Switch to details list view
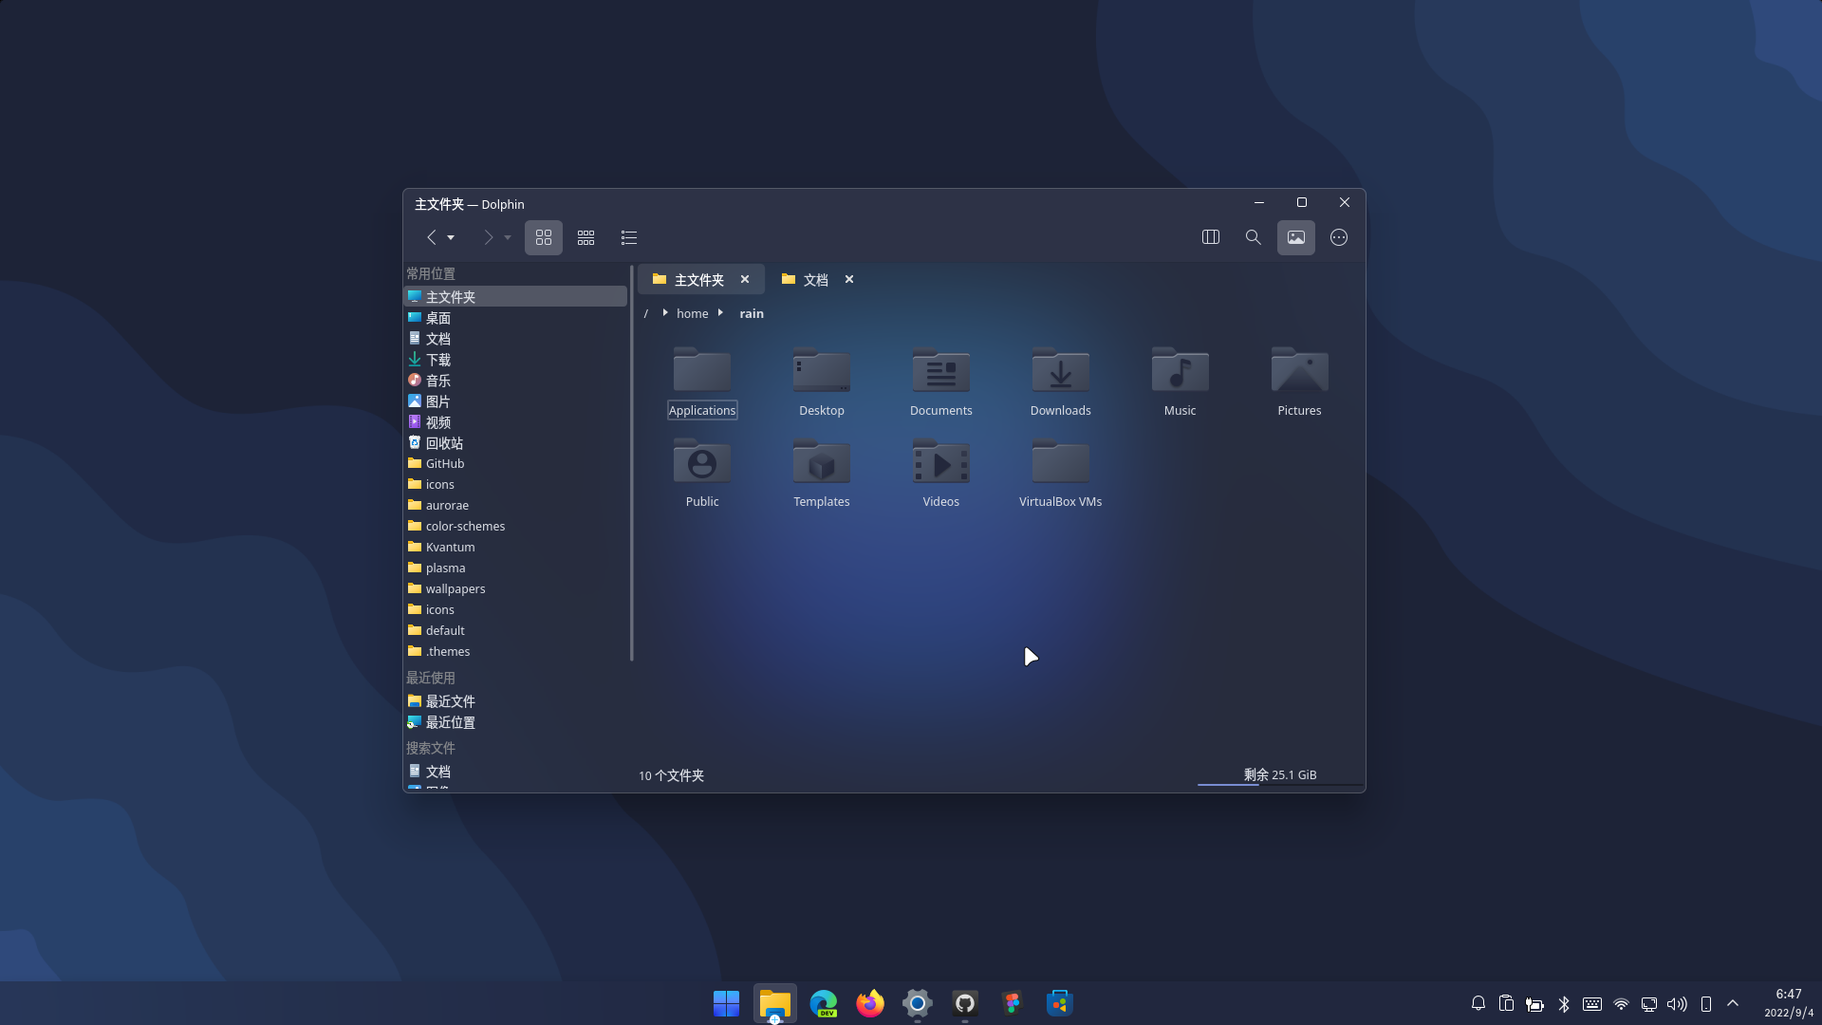 [628, 237]
